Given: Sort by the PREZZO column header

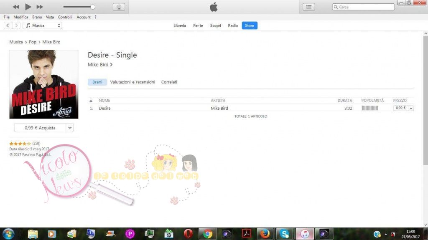Looking at the screenshot, I should click(x=400, y=100).
